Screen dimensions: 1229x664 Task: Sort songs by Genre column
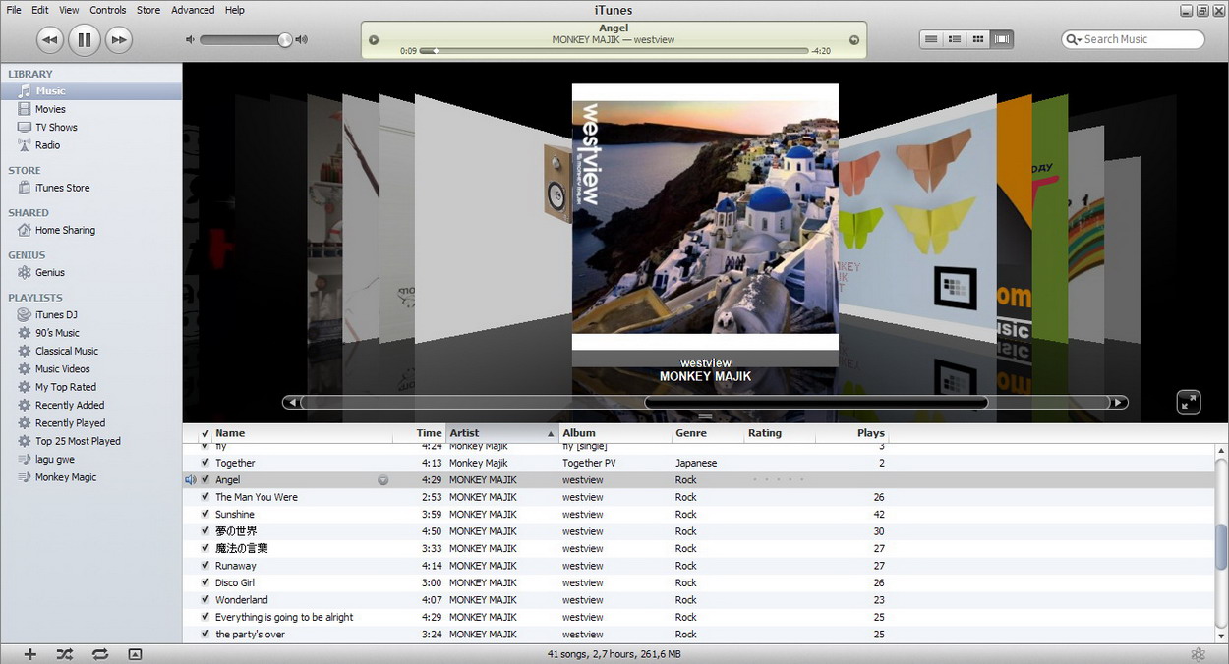click(x=708, y=433)
